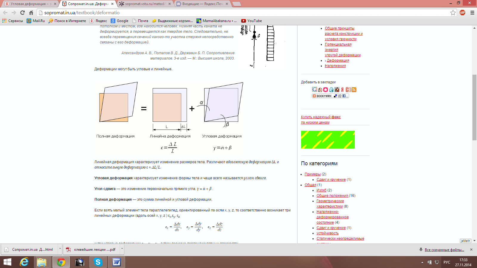
Task: Launch Internet Explorer from the taskbar
Action: 24,262
